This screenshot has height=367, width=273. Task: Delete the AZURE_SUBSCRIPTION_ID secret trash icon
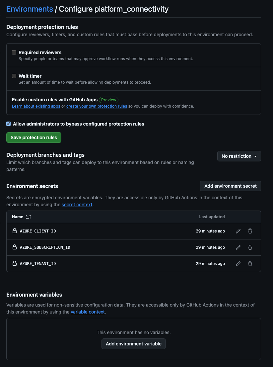(250, 247)
